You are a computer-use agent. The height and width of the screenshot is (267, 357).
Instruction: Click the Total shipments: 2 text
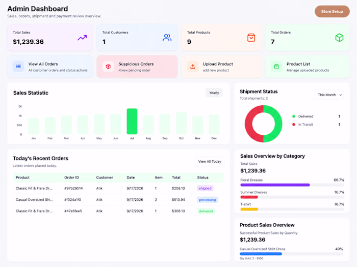pos(253,98)
